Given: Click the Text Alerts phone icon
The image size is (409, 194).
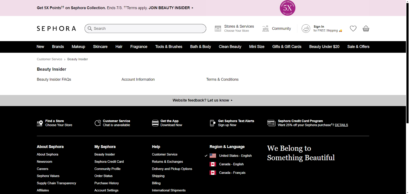Looking at the screenshot, I should pos(212,123).
